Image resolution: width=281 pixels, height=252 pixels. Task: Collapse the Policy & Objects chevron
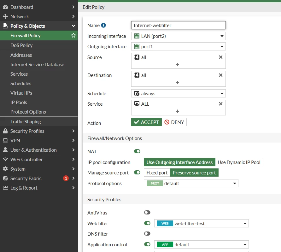point(73,26)
